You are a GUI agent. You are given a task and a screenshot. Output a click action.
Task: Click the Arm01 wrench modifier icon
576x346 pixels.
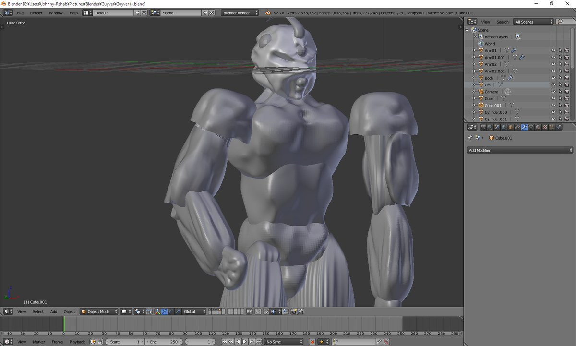point(514,50)
